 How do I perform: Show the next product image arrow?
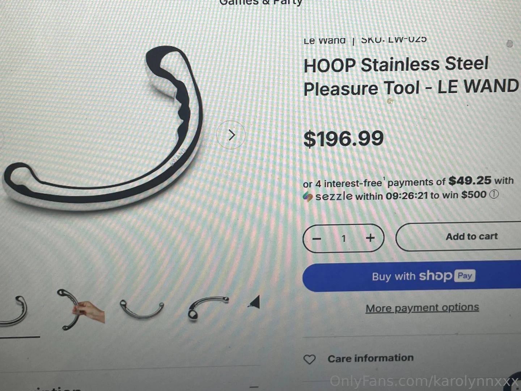point(231,135)
